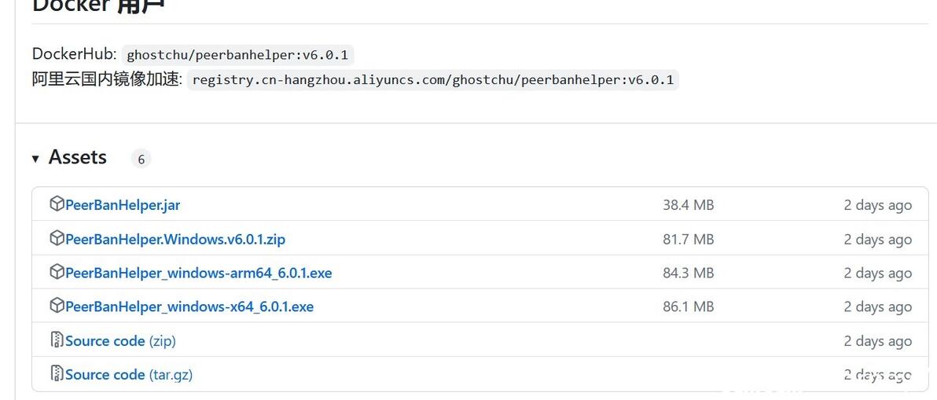Viewport: 937px width, 400px height.
Task: Download Source code (tar.gz) archive
Action: 129,375
